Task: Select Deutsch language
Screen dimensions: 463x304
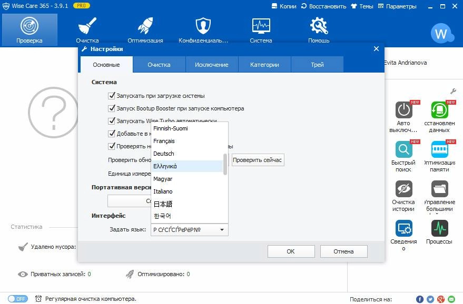Action: click(187, 154)
